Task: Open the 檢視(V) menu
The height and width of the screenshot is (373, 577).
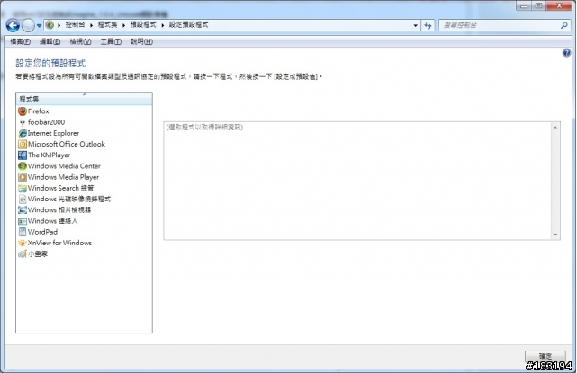Action: pos(81,41)
